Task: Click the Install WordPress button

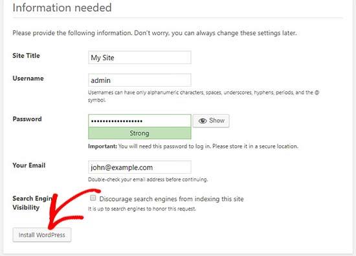Action: [x=42, y=235]
